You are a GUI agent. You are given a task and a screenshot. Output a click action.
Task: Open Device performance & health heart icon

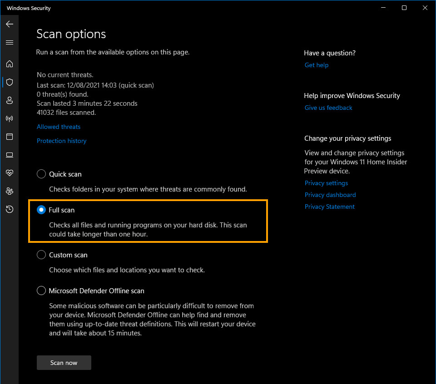[x=10, y=173]
